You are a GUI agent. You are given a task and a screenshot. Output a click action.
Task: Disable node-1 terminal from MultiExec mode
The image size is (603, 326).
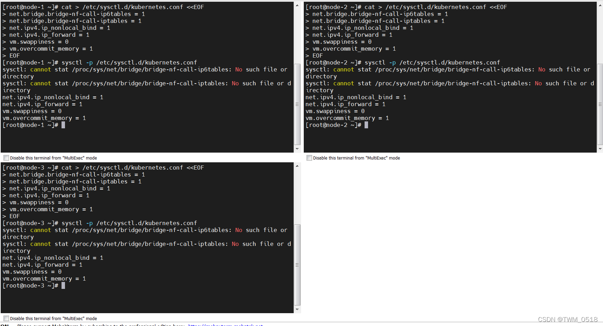[6, 158]
